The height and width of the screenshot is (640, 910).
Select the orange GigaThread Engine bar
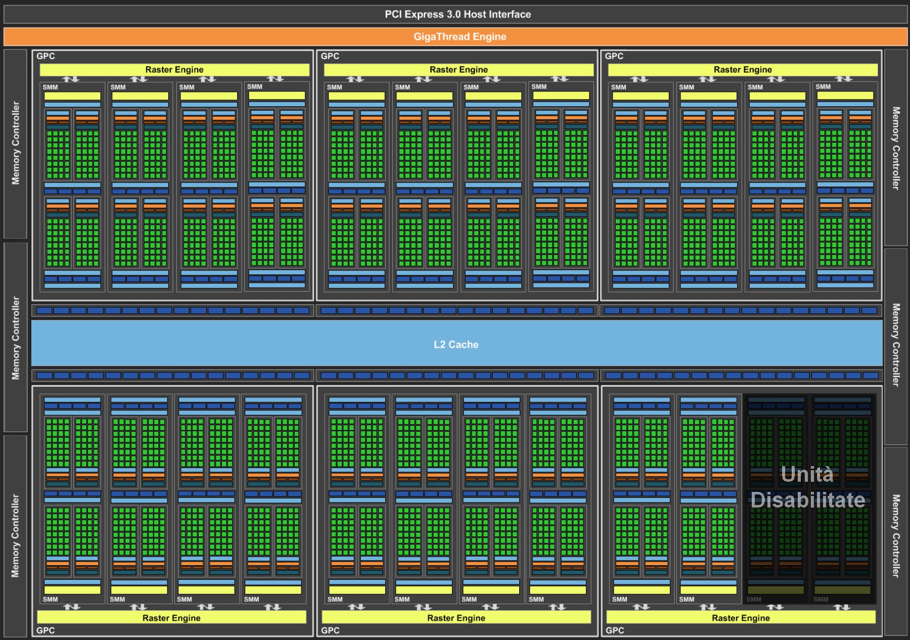[456, 36]
